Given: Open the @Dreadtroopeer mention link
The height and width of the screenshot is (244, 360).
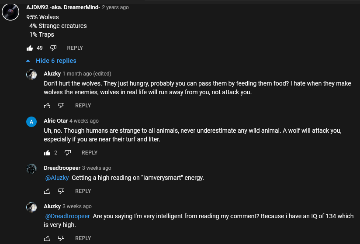Looking at the screenshot, I should 68,216.
